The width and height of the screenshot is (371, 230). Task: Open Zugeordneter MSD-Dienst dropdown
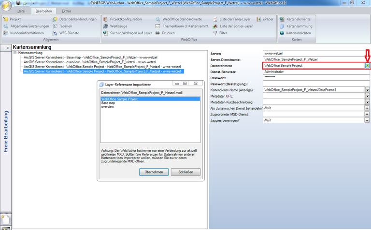click(367, 115)
